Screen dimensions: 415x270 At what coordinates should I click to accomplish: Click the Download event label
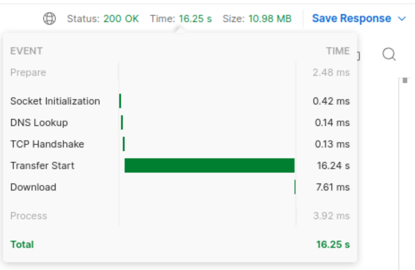[x=33, y=187]
